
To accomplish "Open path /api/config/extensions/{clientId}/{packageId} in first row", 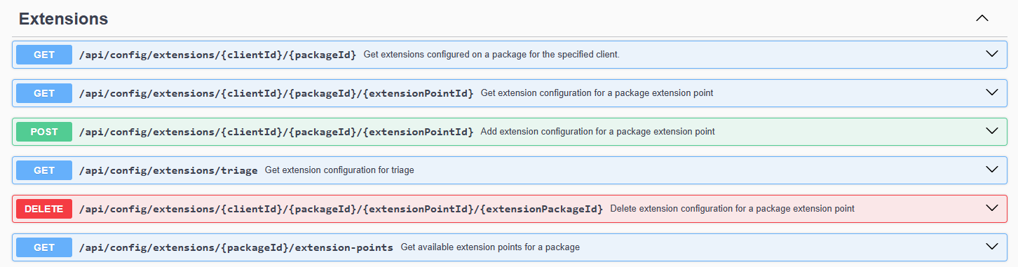I will [x=218, y=55].
